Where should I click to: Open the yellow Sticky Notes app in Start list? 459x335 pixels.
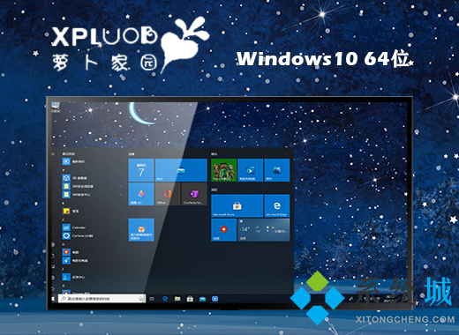[x=71, y=211]
